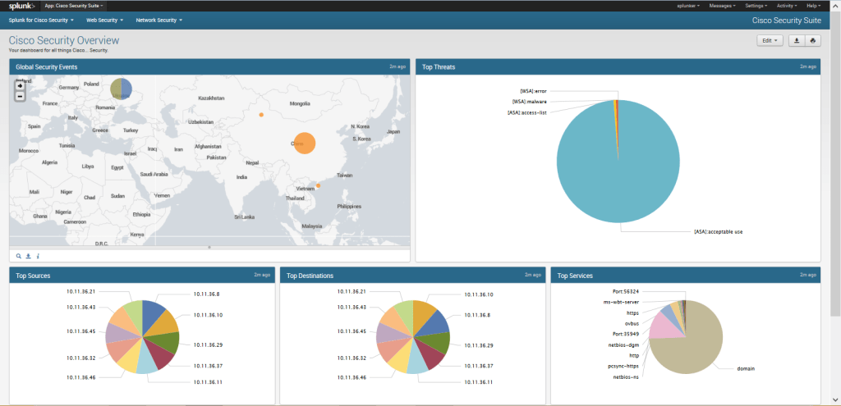This screenshot has height=406, width=841.
Task: Export dashboard using the download button
Action: 797,41
